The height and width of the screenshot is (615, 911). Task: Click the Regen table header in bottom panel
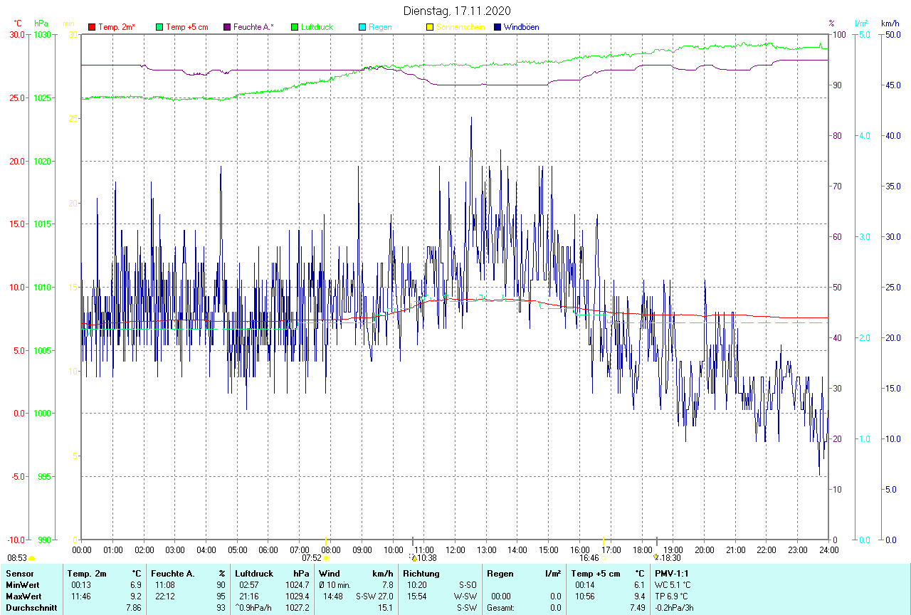[500, 574]
